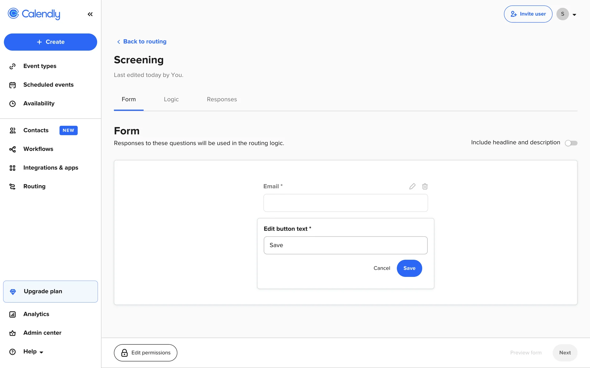The image size is (590, 368).
Task: Delete the Email question with trash icon
Action: (425, 186)
